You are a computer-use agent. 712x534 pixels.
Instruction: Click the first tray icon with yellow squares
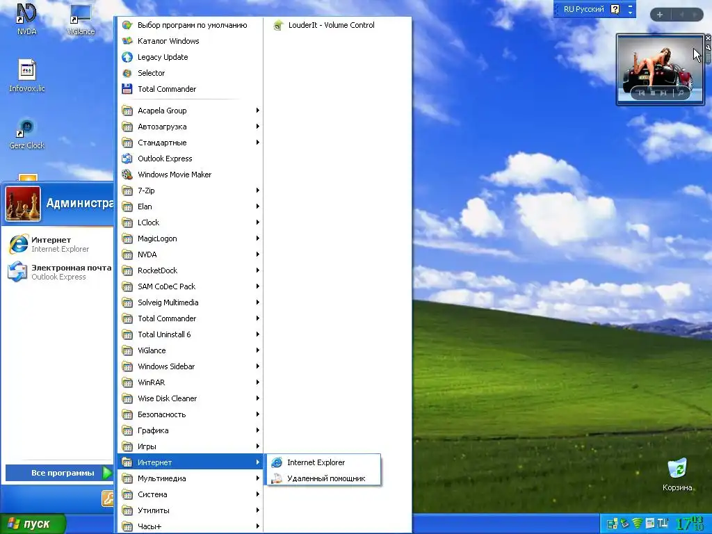click(x=612, y=524)
